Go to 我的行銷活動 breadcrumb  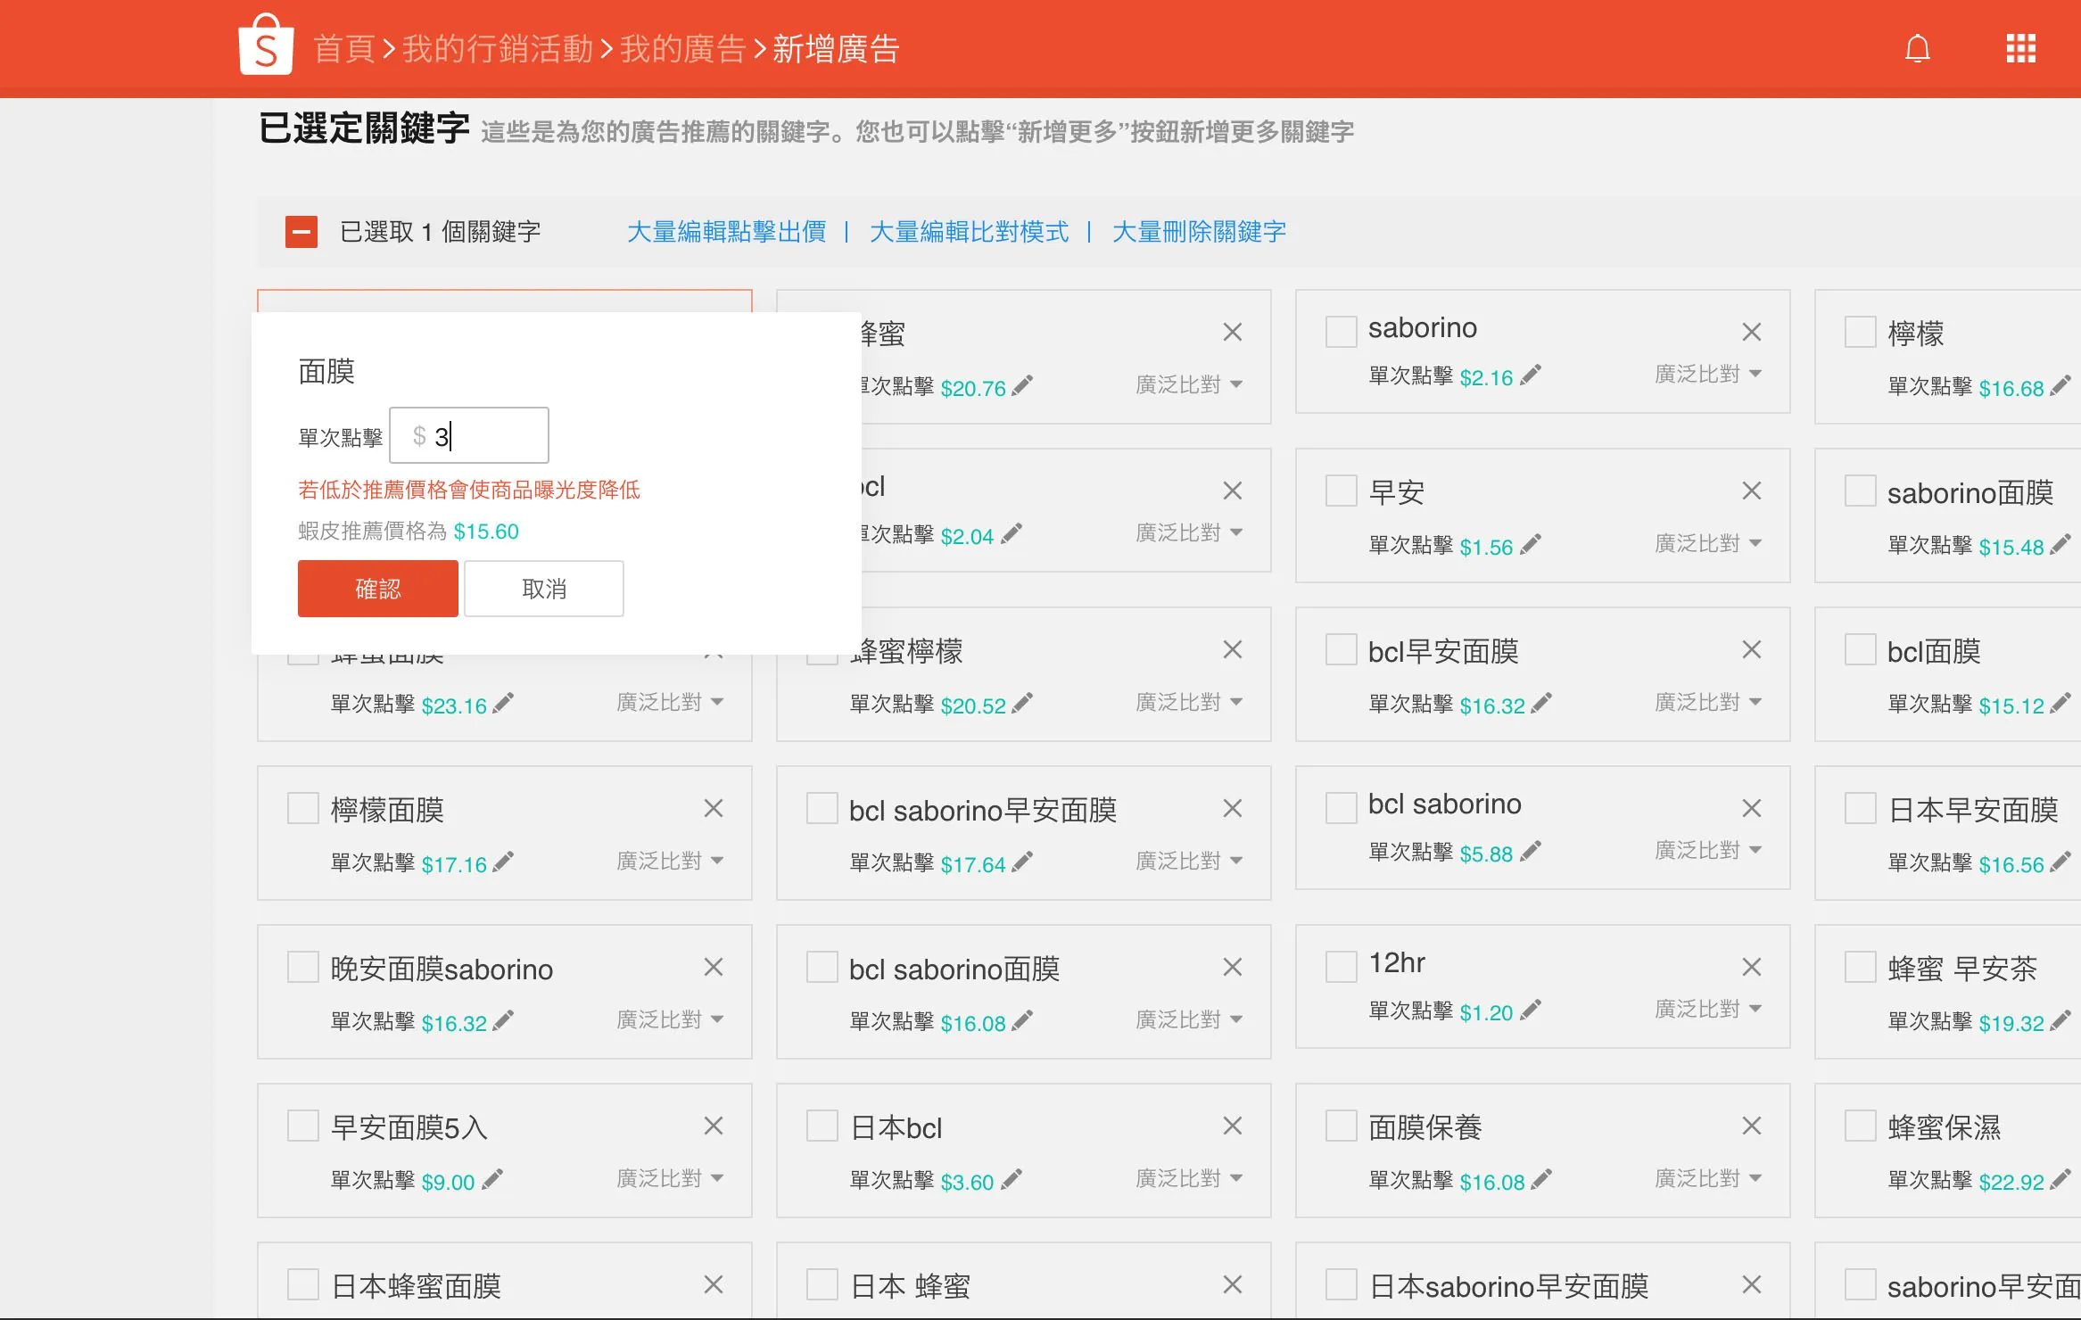coord(497,49)
